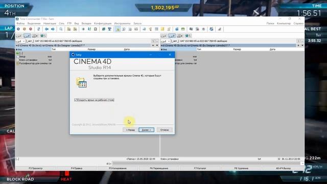
Task: Open the Запуск menu
Action: tap(137, 24)
